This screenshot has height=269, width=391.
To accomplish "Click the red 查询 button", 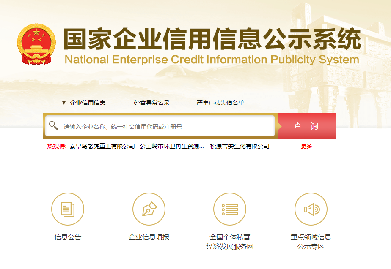I will click(x=307, y=126).
